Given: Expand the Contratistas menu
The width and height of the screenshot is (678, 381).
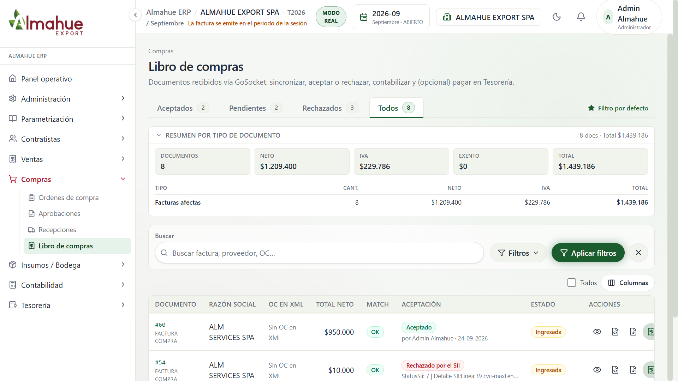Looking at the screenshot, I should (x=67, y=139).
